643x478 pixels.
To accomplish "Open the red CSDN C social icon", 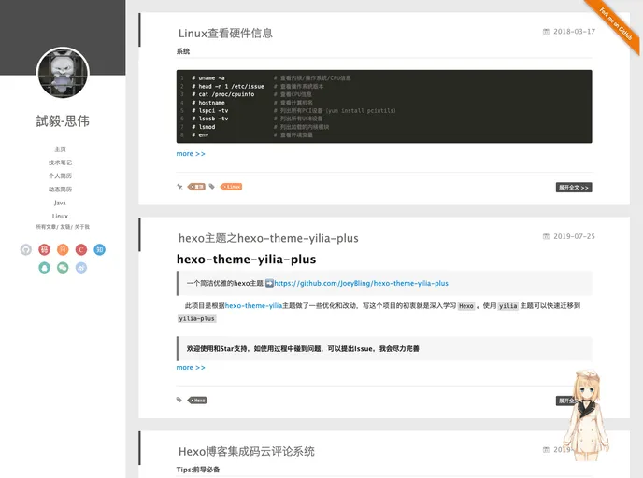I will click(x=81, y=249).
